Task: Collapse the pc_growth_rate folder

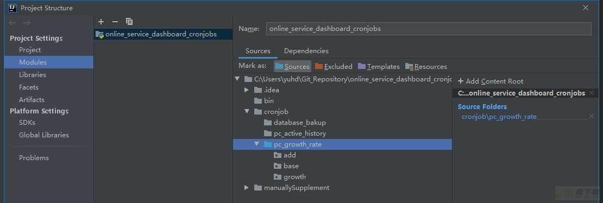Action: pyautogui.click(x=257, y=144)
